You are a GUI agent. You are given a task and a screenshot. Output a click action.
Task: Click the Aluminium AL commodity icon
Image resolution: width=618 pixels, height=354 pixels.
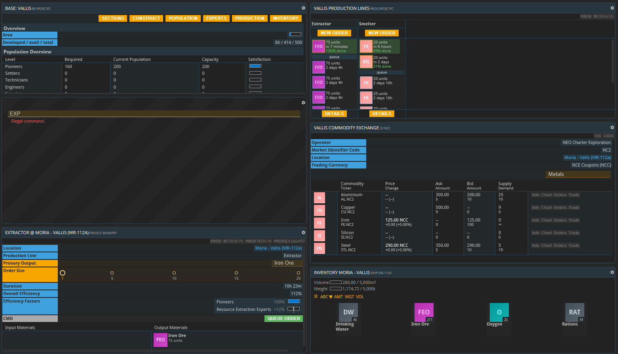click(319, 198)
